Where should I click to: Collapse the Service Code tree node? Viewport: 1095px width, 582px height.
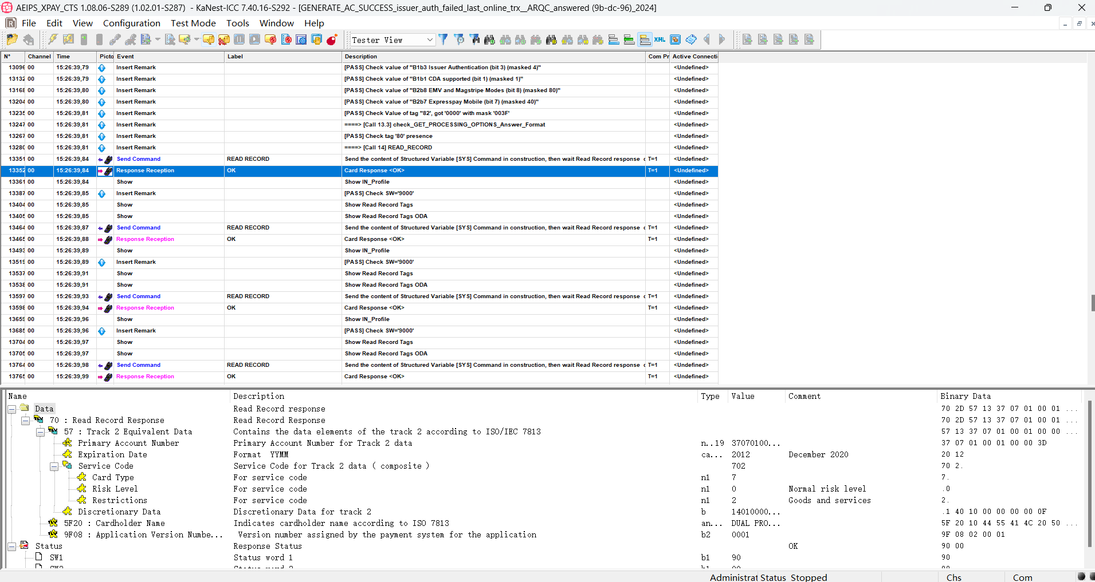pos(54,466)
